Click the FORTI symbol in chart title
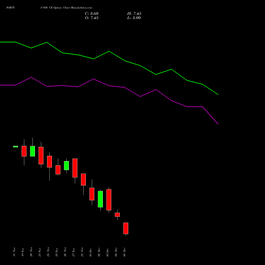The width and height of the screenshot is (265, 265). (11, 8)
